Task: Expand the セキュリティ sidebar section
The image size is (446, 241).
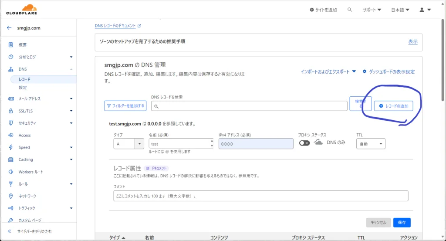Action: 71,123
